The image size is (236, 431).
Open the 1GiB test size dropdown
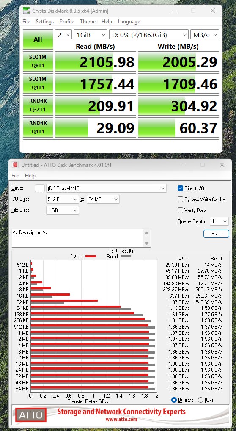coord(91,35)
